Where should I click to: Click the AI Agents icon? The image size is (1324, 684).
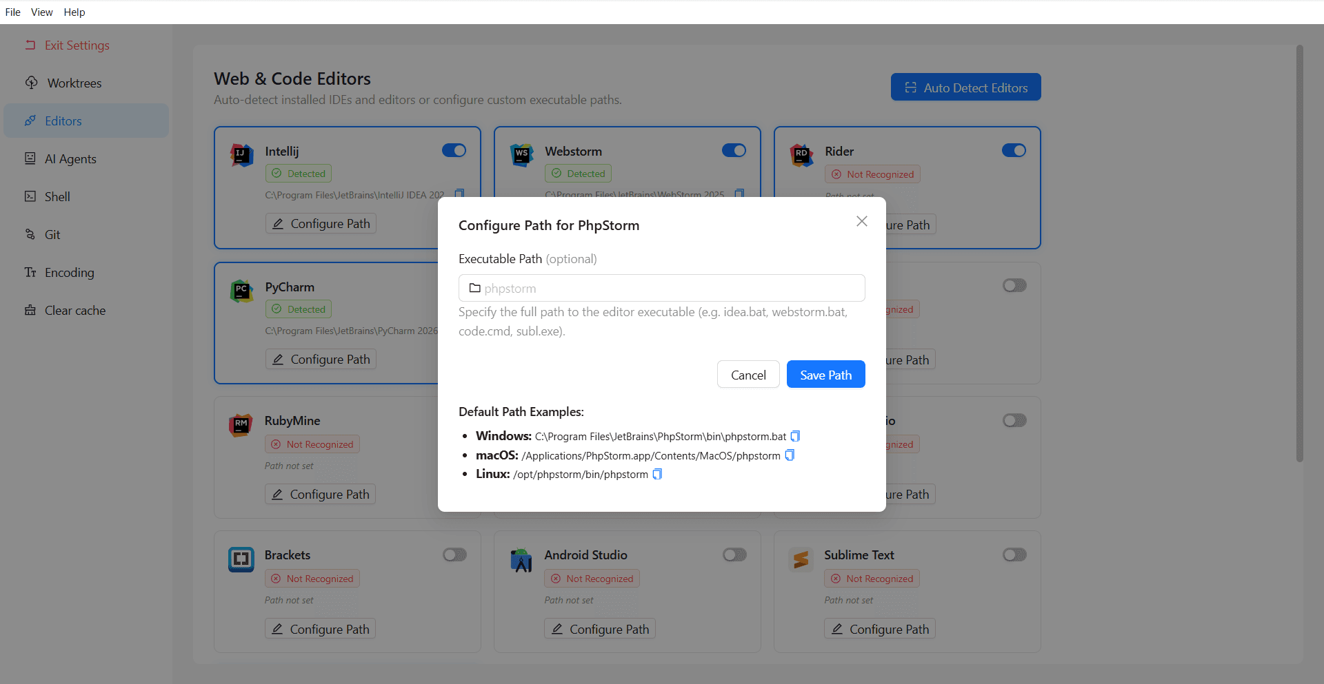[30, 158]
